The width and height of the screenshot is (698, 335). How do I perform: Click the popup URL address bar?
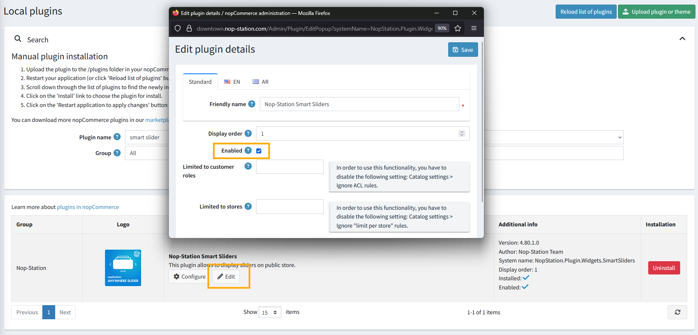point(314,29)
